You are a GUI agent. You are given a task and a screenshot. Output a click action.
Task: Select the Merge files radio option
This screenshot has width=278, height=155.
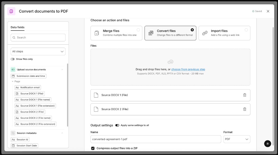138,30
